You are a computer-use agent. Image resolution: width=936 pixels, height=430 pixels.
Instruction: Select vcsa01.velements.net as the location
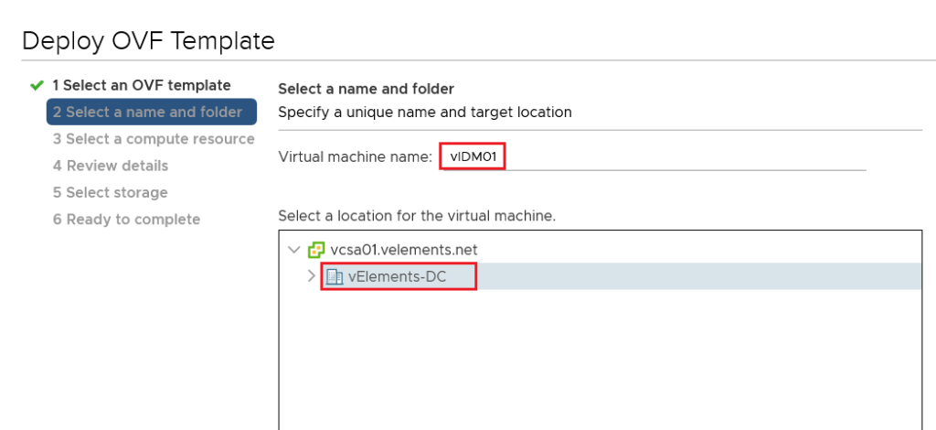[403, 250]
